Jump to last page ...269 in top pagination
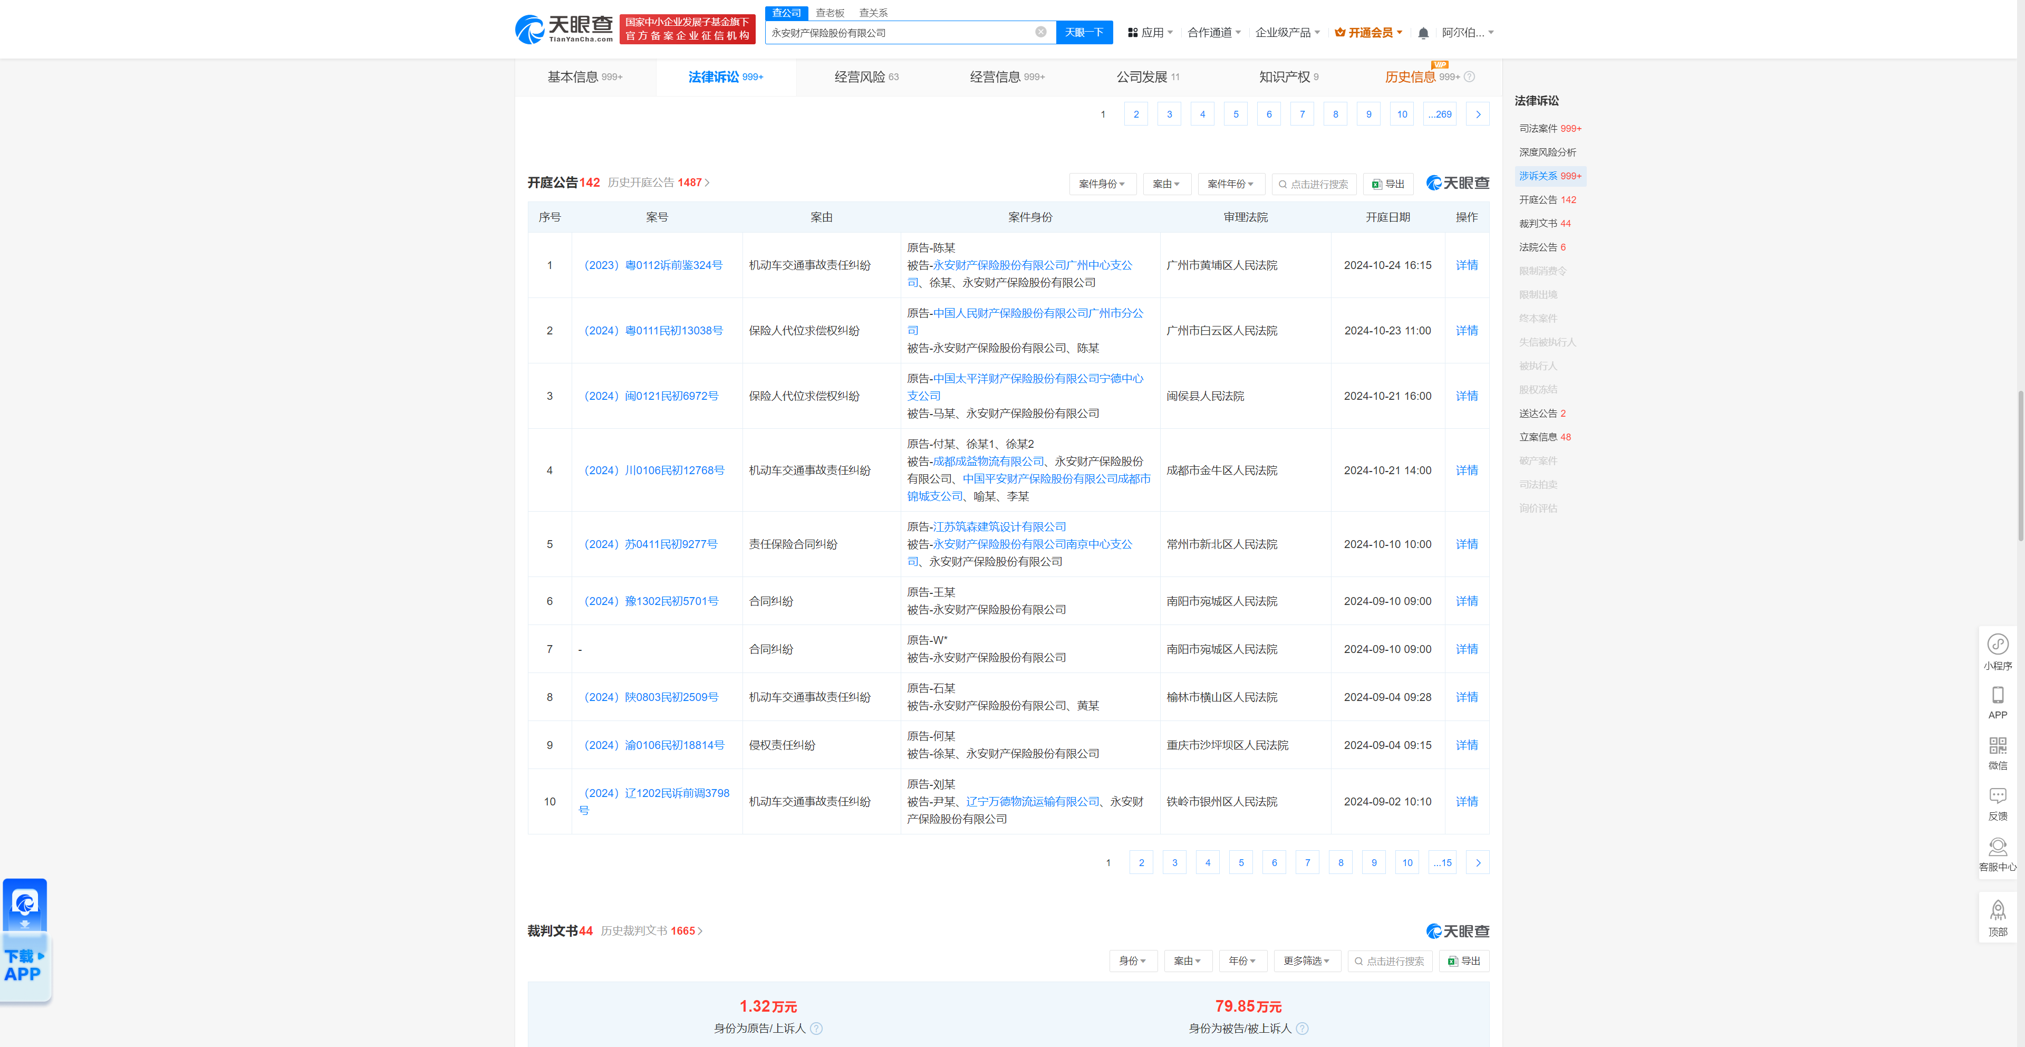 [x=1439, y=115]
